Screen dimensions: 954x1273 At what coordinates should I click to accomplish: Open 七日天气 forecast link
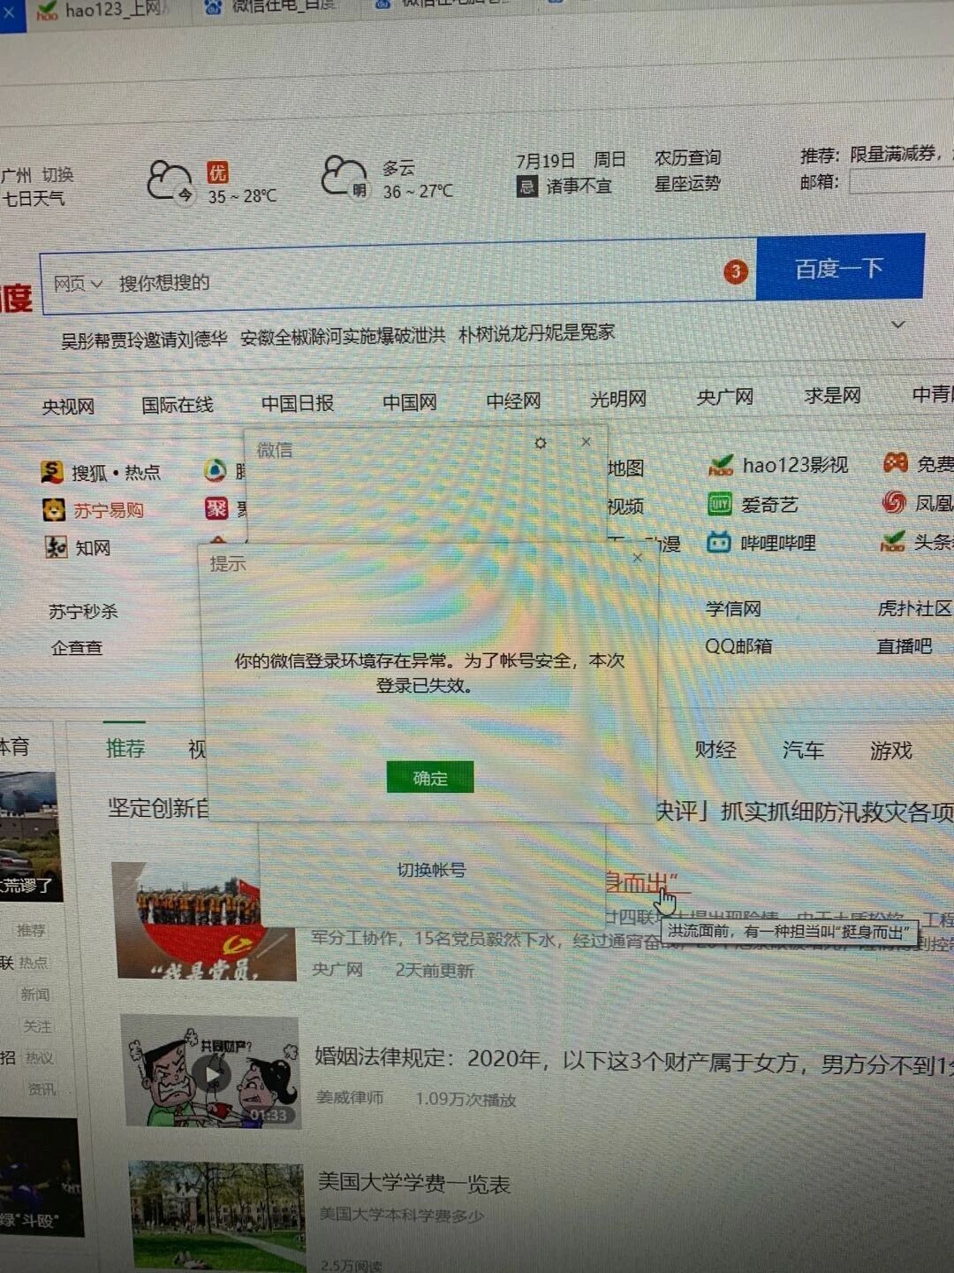tap(34, 198)
